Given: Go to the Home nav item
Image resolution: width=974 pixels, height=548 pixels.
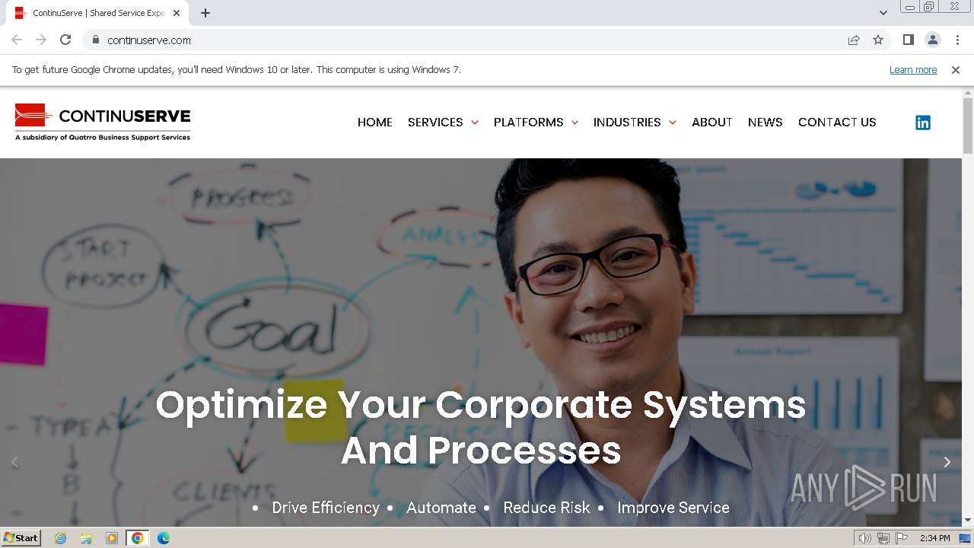Looking at the screenshot, I should click(x=375, y=122).
